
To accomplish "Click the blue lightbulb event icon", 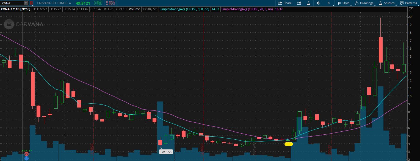I will click(26, 158).
